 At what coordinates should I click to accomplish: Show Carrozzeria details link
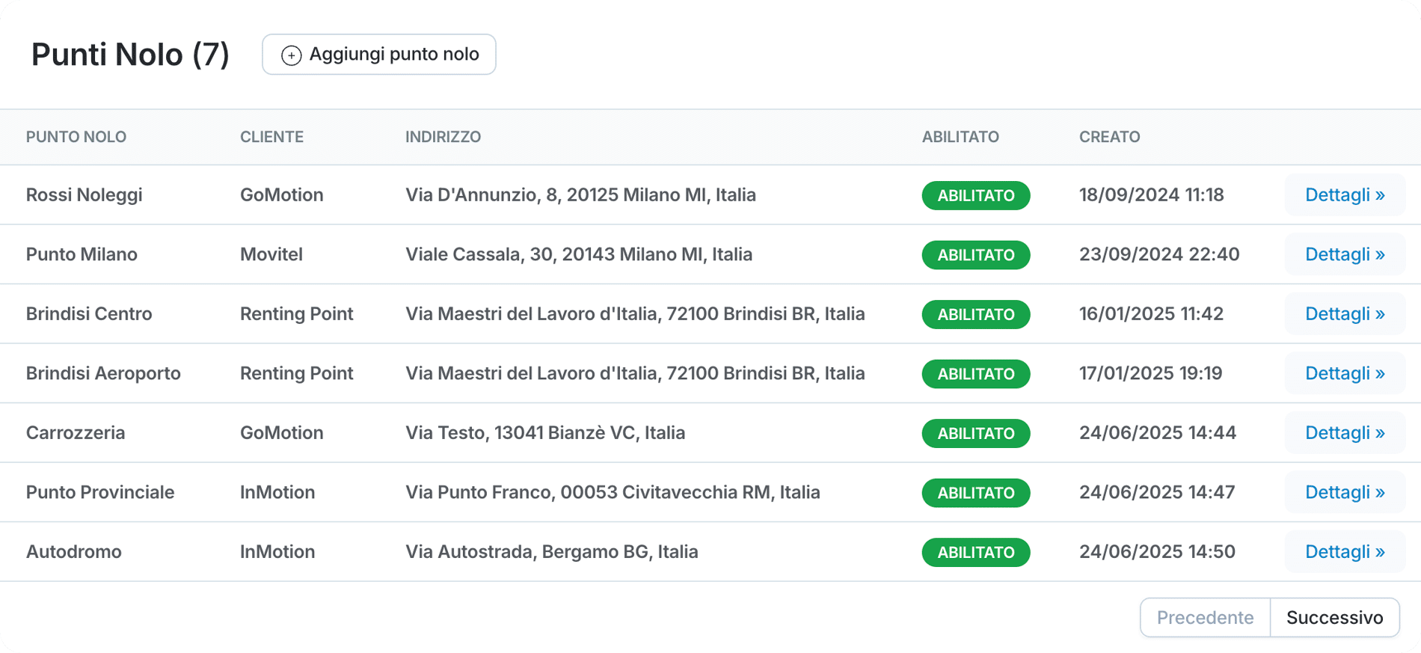[x=1344, y=433]
